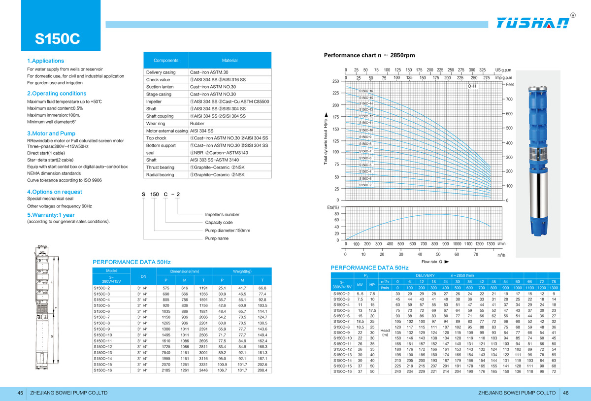Viewport: 591px width, 401px height.
Task: Click the 'Head (m)' cell
Action: click(385, 333)
